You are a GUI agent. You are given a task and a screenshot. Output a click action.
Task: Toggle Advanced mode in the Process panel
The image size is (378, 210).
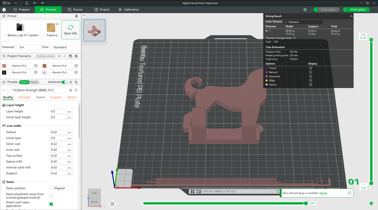point(64,82)
